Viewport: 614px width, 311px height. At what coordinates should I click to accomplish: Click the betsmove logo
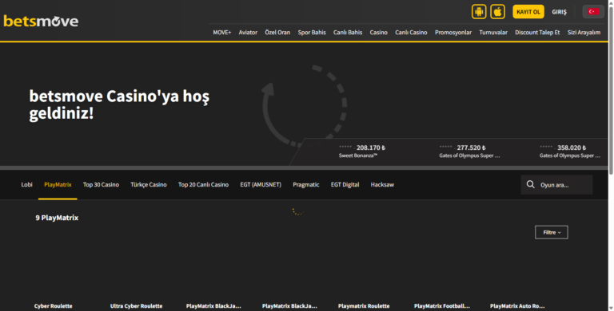pyautogui.click(x=41, y=21)
